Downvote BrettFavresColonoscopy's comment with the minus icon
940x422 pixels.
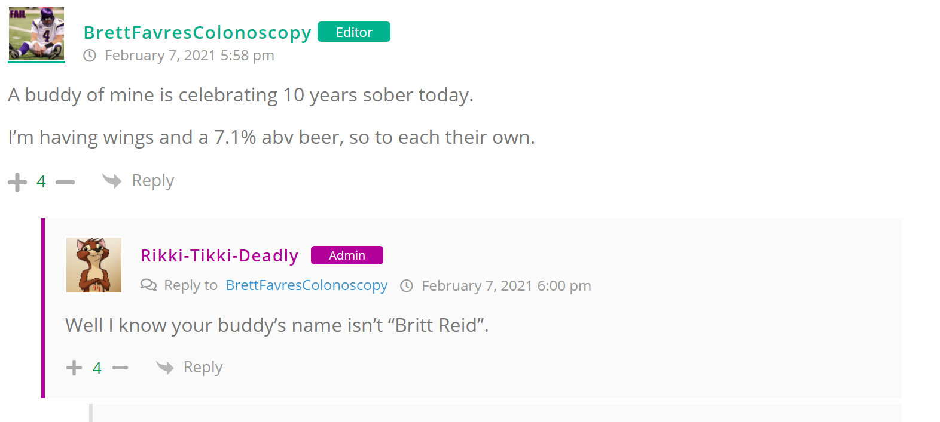[x=65, y=182]
